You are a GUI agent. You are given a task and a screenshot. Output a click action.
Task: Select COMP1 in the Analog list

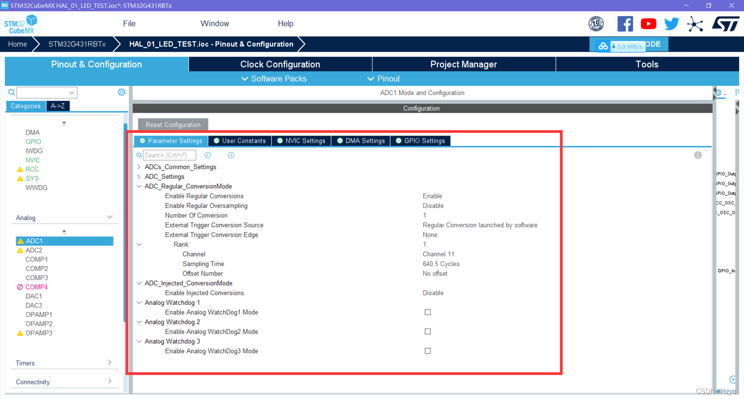[x=36, y=260]
